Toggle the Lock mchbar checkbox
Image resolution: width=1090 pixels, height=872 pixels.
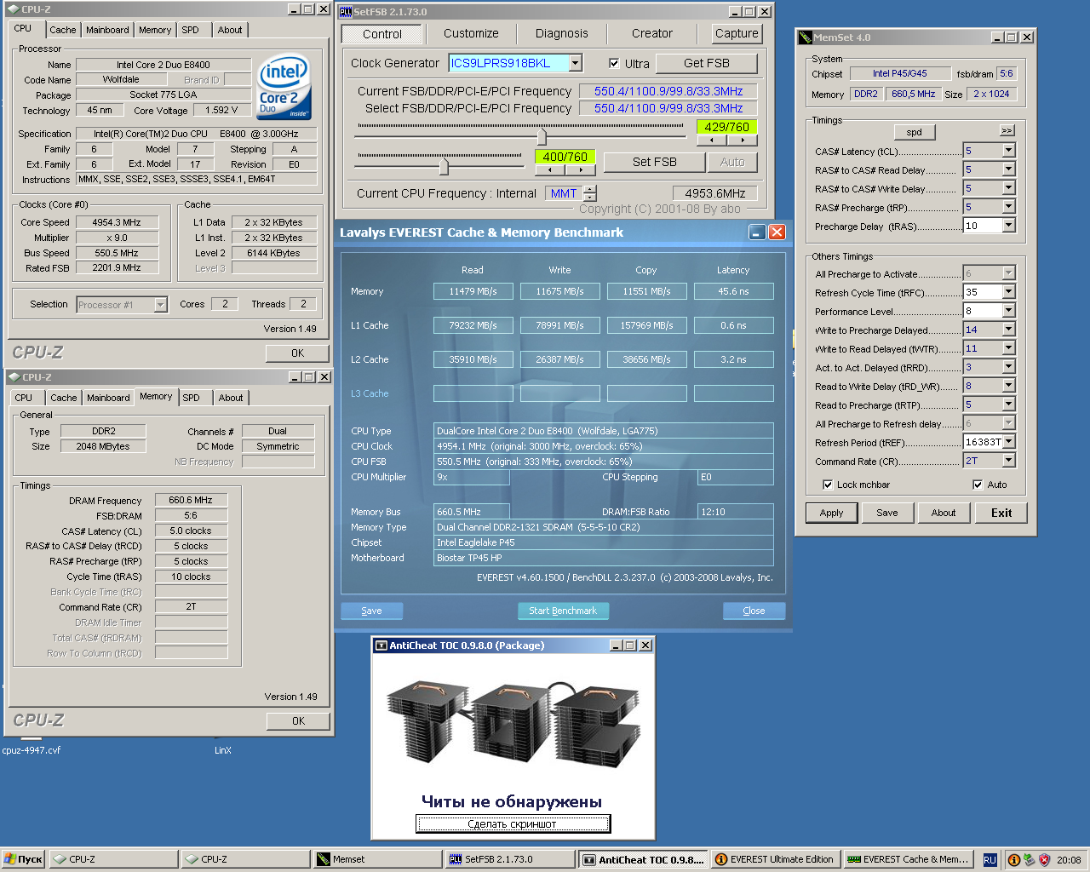tap(828, 485)
